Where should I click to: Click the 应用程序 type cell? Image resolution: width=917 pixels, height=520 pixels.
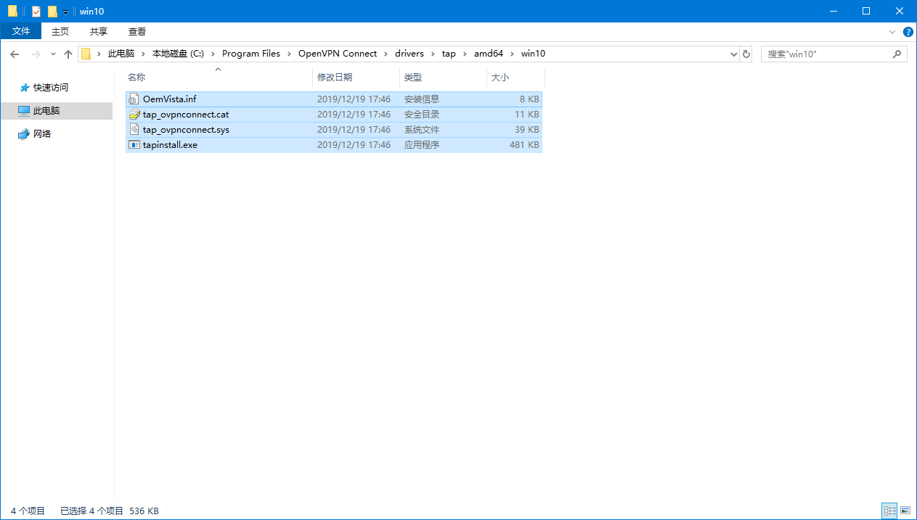(422, 145)
